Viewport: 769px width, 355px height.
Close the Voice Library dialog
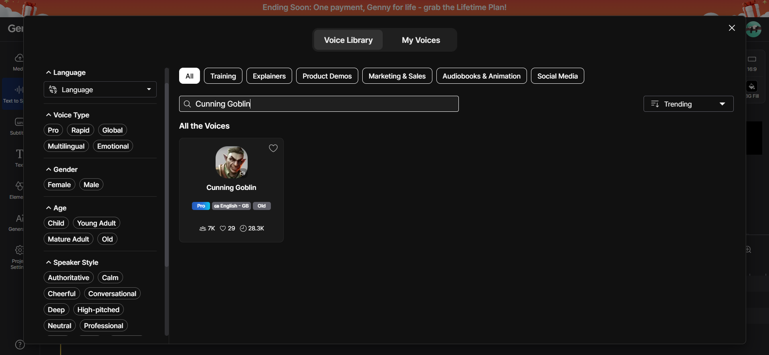coord(732,28)
